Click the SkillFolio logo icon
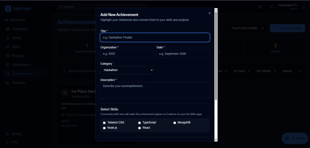This screenshot has width=310, height=148. [x=8, y=9]
